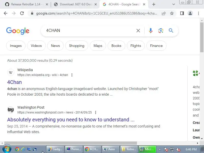The width and height of the screenshot is (204, 153).
Task: Open a new browser tab
Action: coord(154,4)
